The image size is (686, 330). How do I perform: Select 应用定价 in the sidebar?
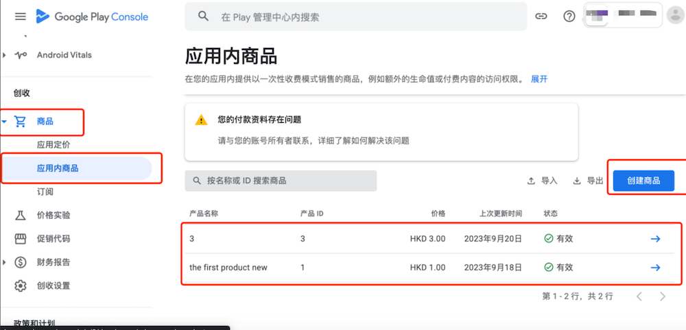pyautogui.click(x=54, y=145)
